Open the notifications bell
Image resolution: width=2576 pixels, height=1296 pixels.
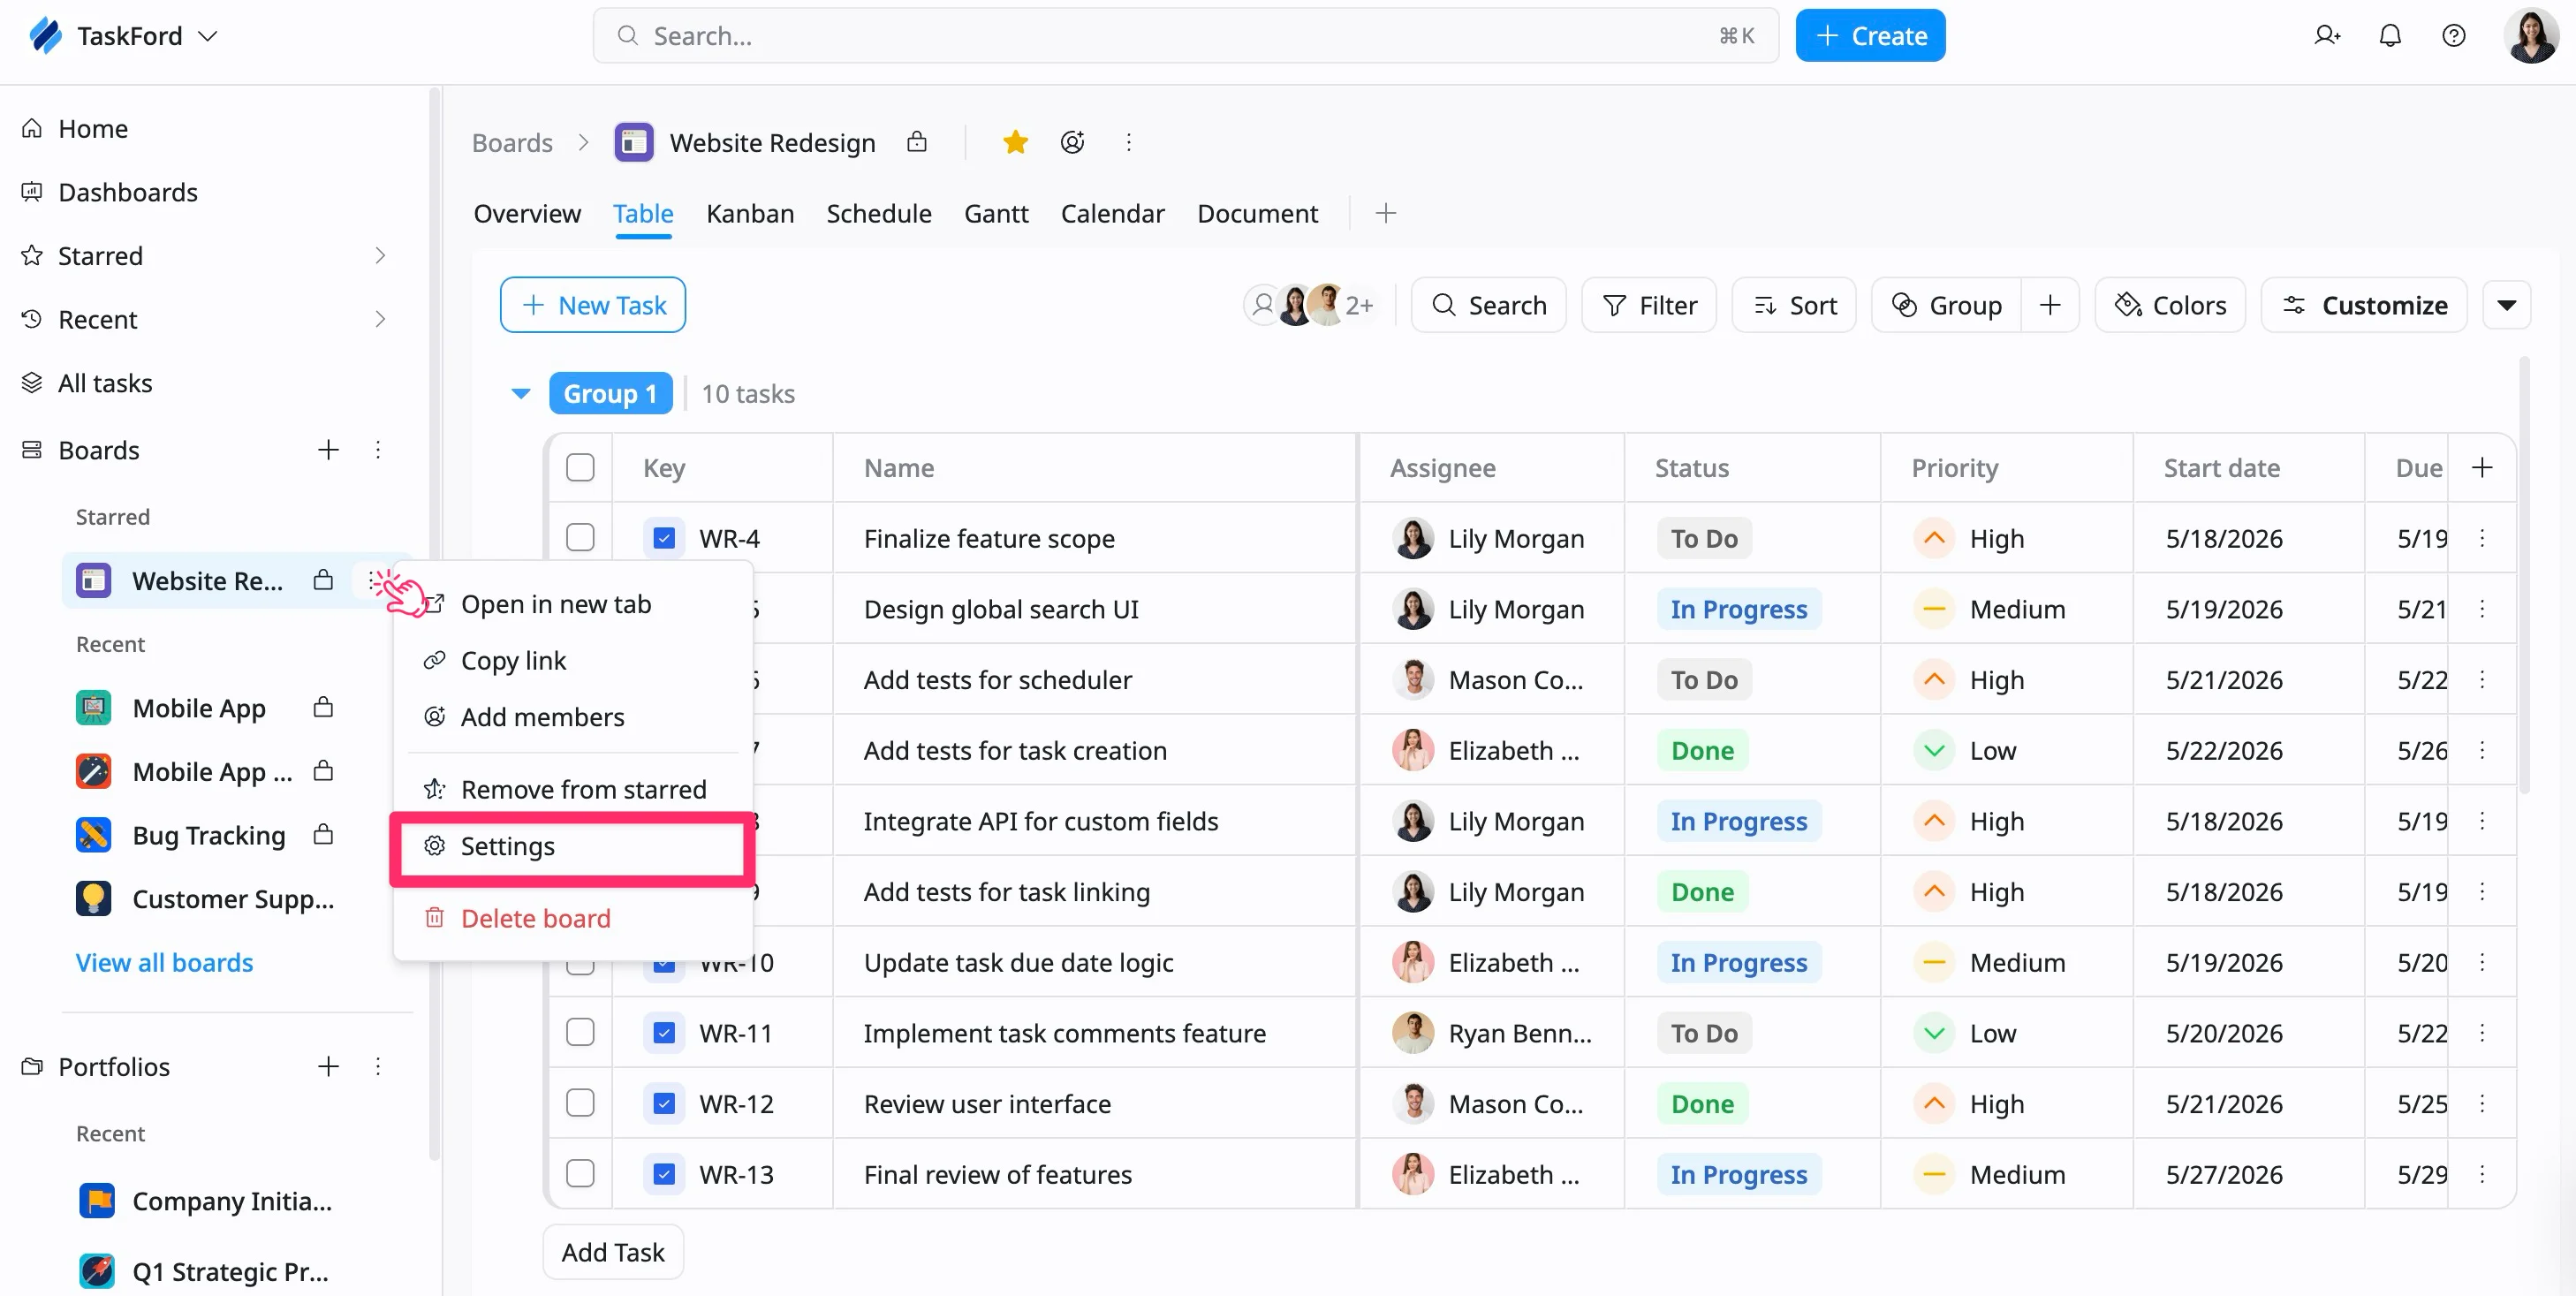click(2390, 35)
